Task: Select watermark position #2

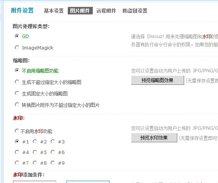Action: 35,142
